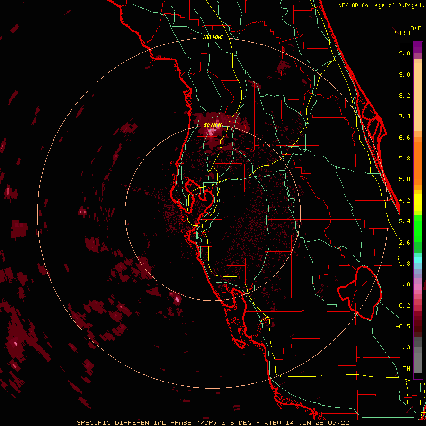Image resolution: width=426 pixels, height=426 pixels.
Task: Click the 50 NMI range ring label
Action: (x=213, y=125)
